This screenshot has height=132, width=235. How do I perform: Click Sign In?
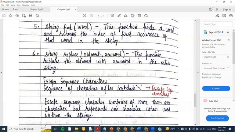tap(227, 10)
